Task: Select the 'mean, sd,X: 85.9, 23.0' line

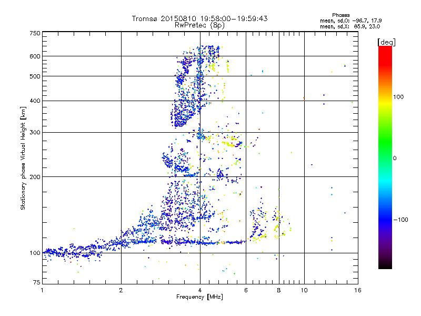Action: (350, 26)
